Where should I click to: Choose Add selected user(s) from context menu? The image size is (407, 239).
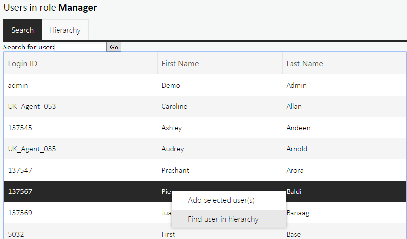221,200
